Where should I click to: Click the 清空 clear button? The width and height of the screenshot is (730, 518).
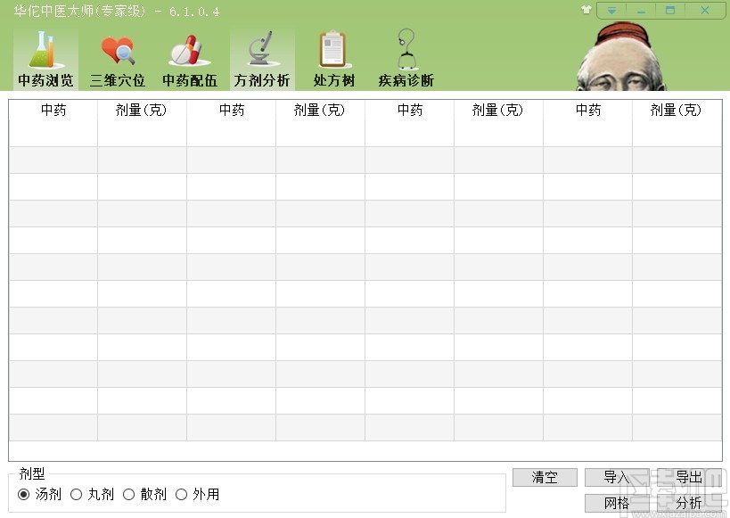(545, 477)
